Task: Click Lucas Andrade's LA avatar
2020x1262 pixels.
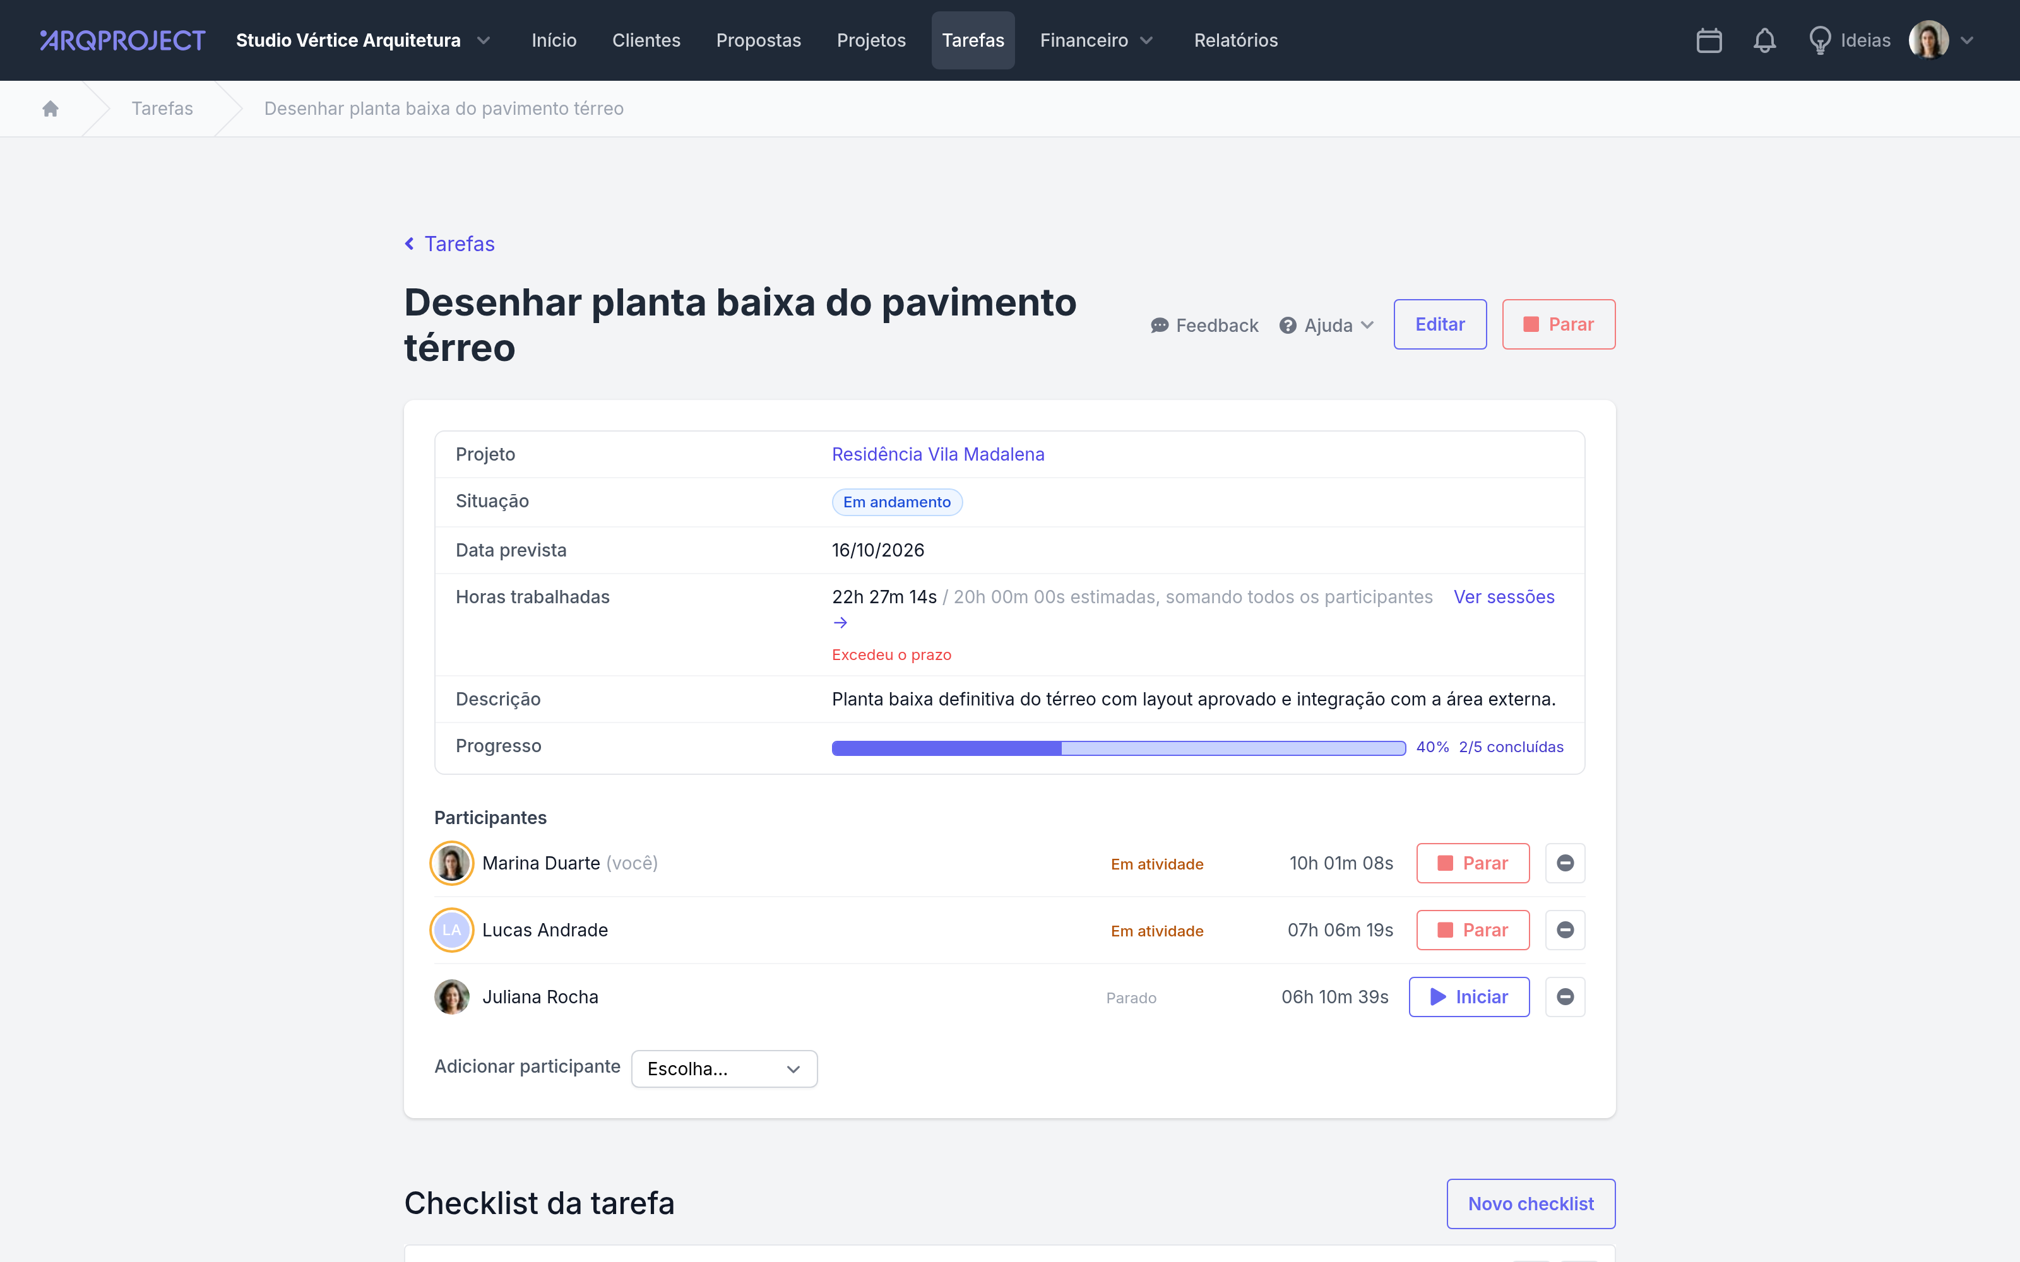Action: (x=451, y=930)
